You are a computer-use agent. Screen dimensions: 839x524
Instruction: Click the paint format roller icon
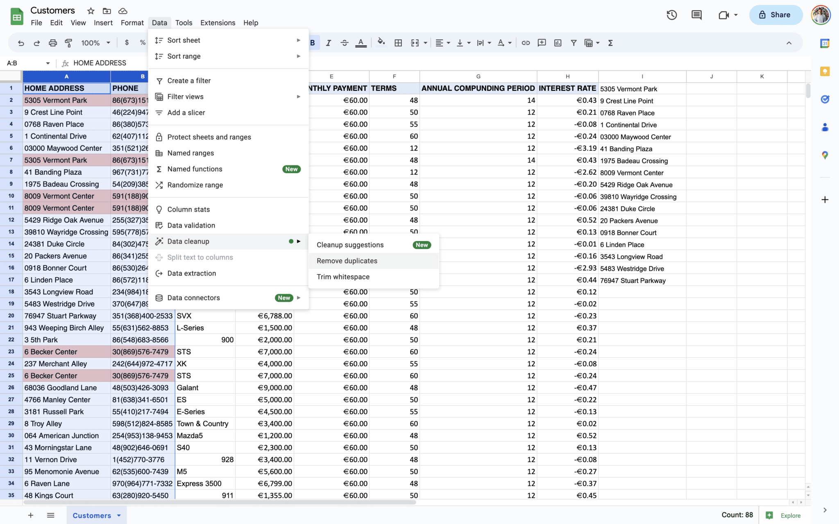(68, 43)
